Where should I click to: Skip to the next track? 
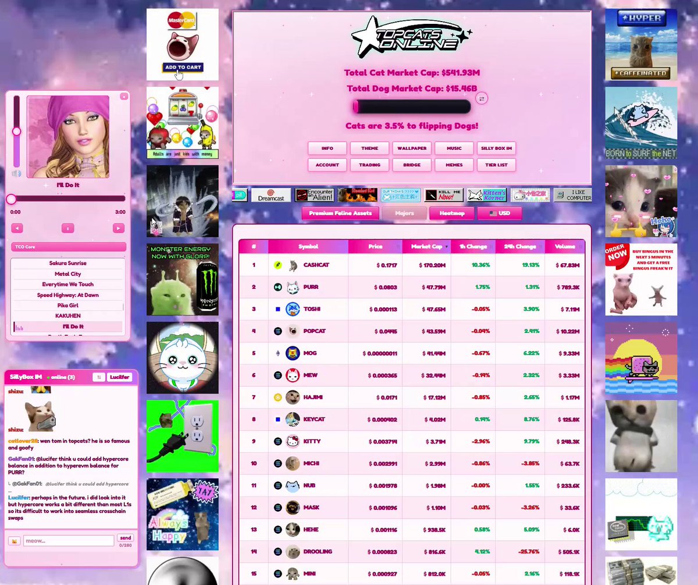coord(119,228)
